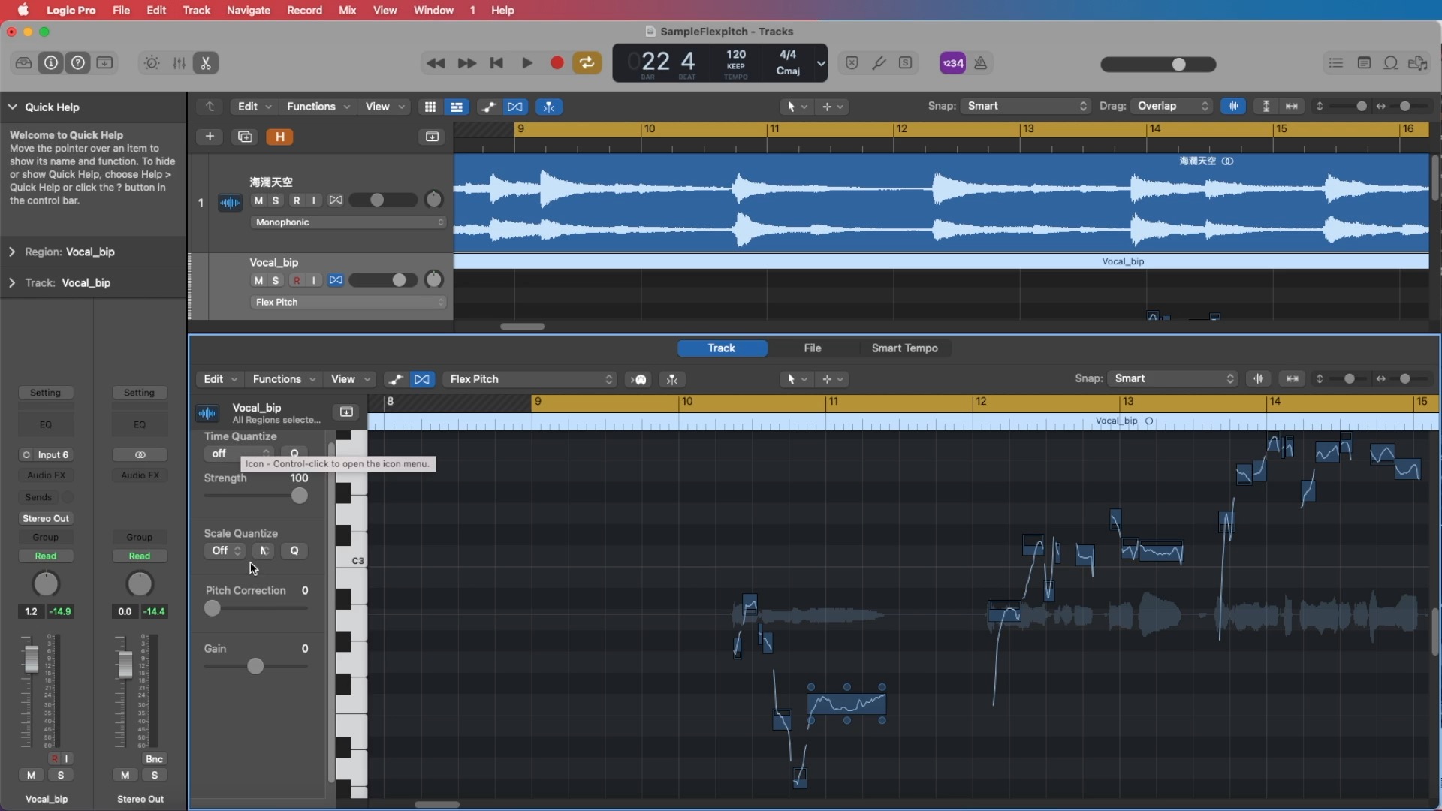
Task: Toggle the Inspector button
Action: pyautogui.click(x=51, y=63)
